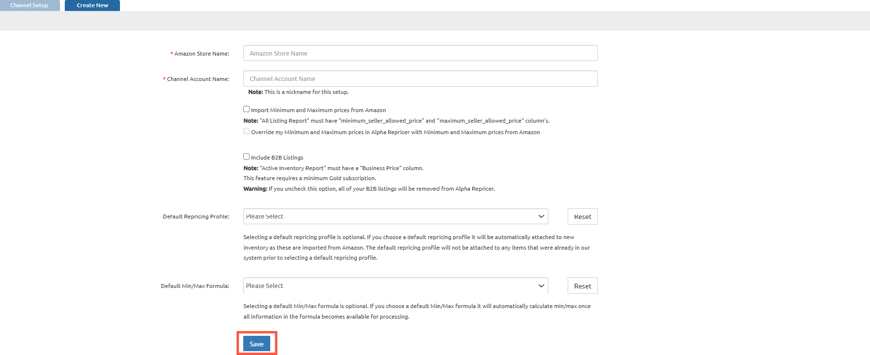This screenshot has height=355, width=870.
Task: Click the chevron arrow on the Repricing Profile select
Action: (x=541, y=217)
